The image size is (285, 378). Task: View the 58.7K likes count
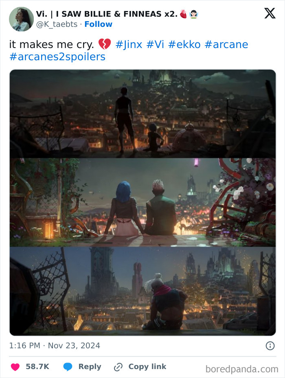(x=37, y=367)
